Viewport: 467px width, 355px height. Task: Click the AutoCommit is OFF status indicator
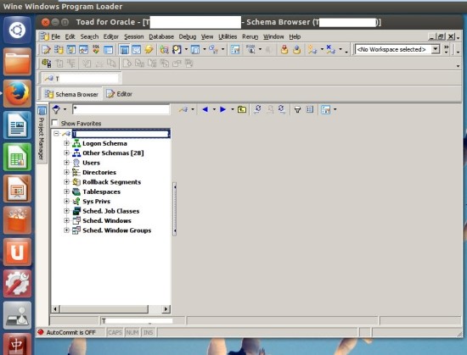pyautogui.click(x=67, y=332)
